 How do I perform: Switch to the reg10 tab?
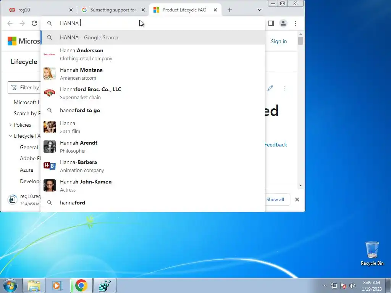tap(40, 10)
